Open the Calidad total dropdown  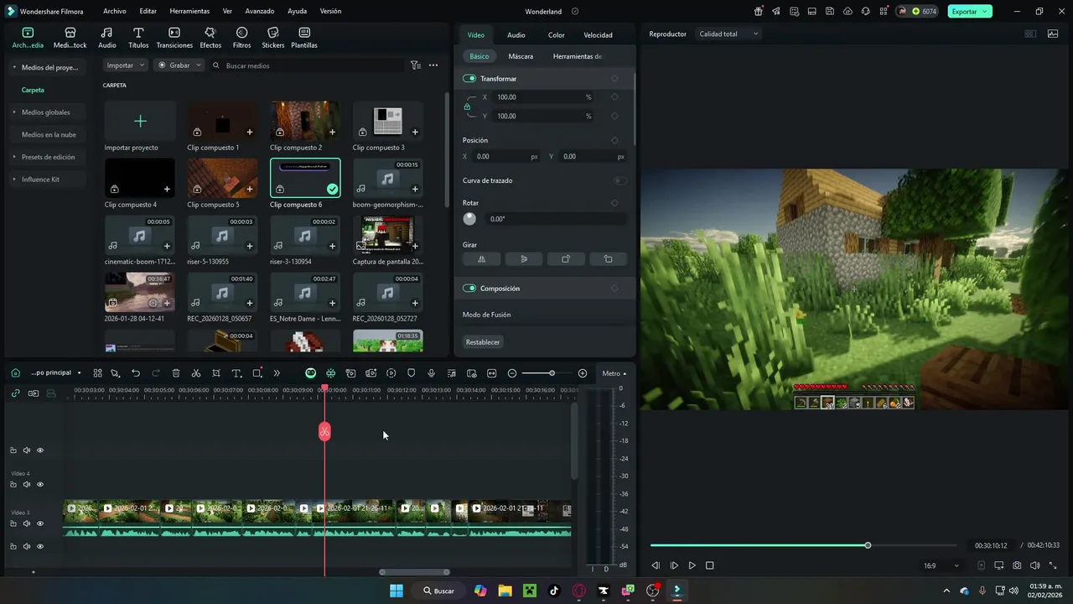728,34
